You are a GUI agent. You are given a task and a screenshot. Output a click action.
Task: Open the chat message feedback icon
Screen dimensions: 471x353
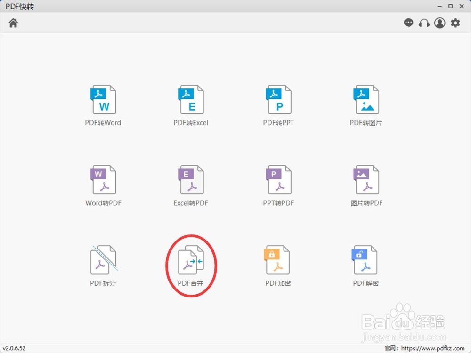click(408, 23)
